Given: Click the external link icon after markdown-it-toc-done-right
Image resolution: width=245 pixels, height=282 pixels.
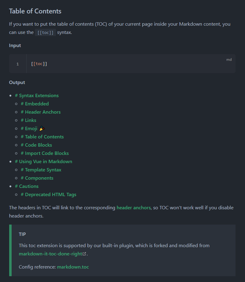Looking at the screenshot, I should (84, 254).
